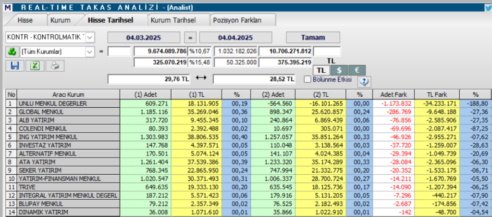Toggle the Bölünme Etkisi checkbox

307,79
